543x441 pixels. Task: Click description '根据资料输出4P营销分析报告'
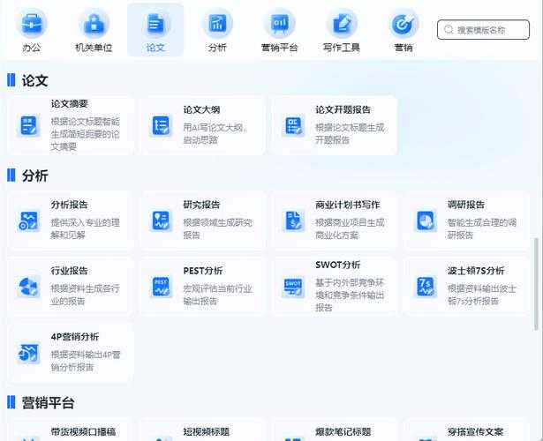(x=86, y=361)
